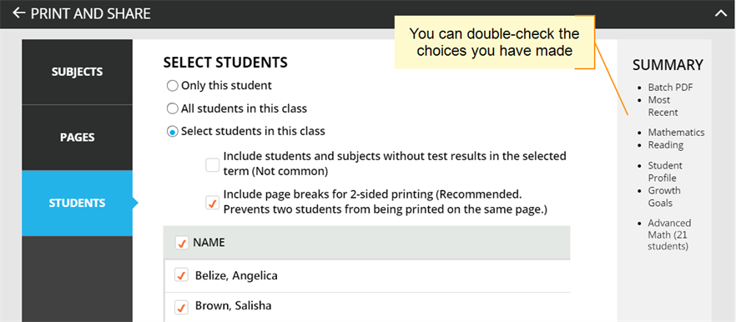The height and width of the screenshot is (322, 736).
Task: Click the back arrow beside Print and Share
Action: click(x=18, y=13)
